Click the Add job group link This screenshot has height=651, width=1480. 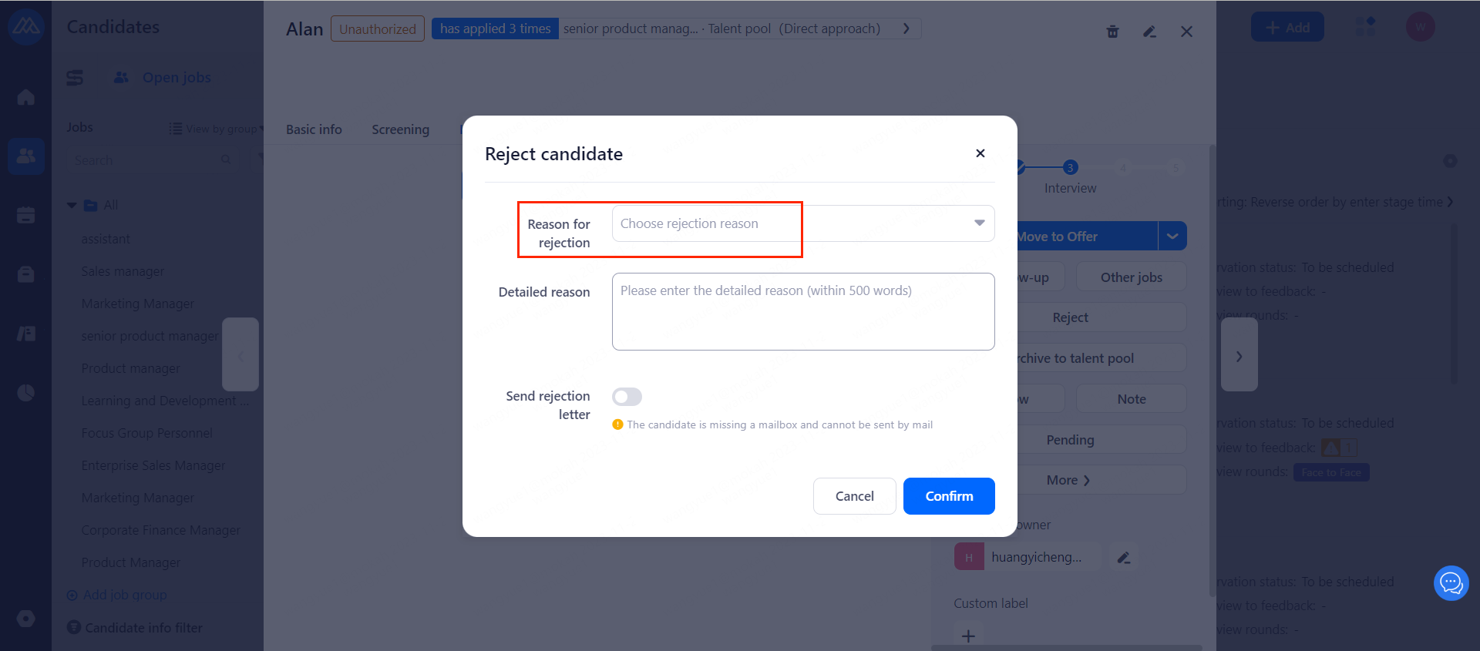click(x=124, y=595)
